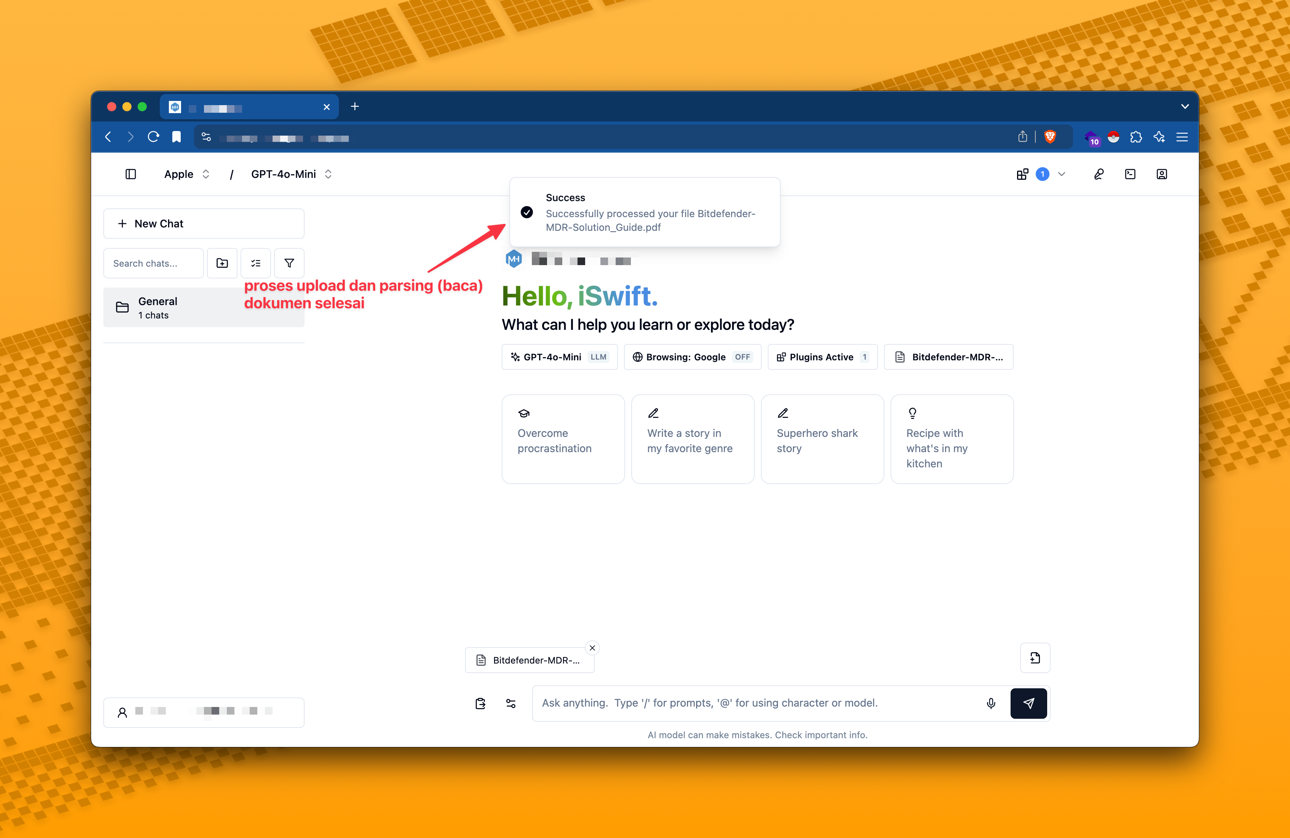Screen dimensions: 1290x838
Task: Click the GPT-4o-Mini LLM chip
Action: pos(560,357)
